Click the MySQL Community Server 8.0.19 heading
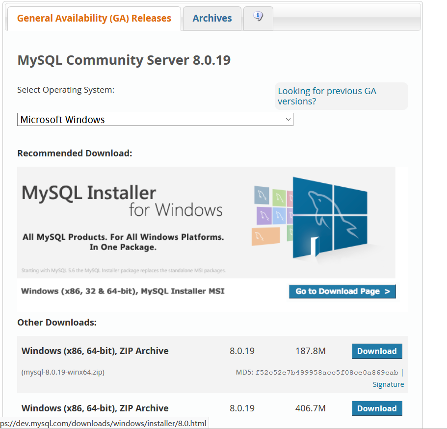This screenshot has width=447, height=429. tap(124, 60)
